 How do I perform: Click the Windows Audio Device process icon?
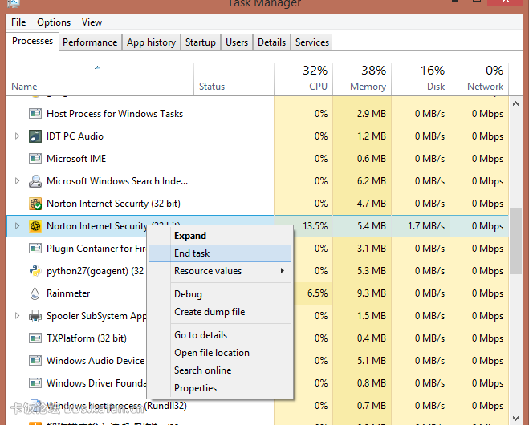coord(35,361)
